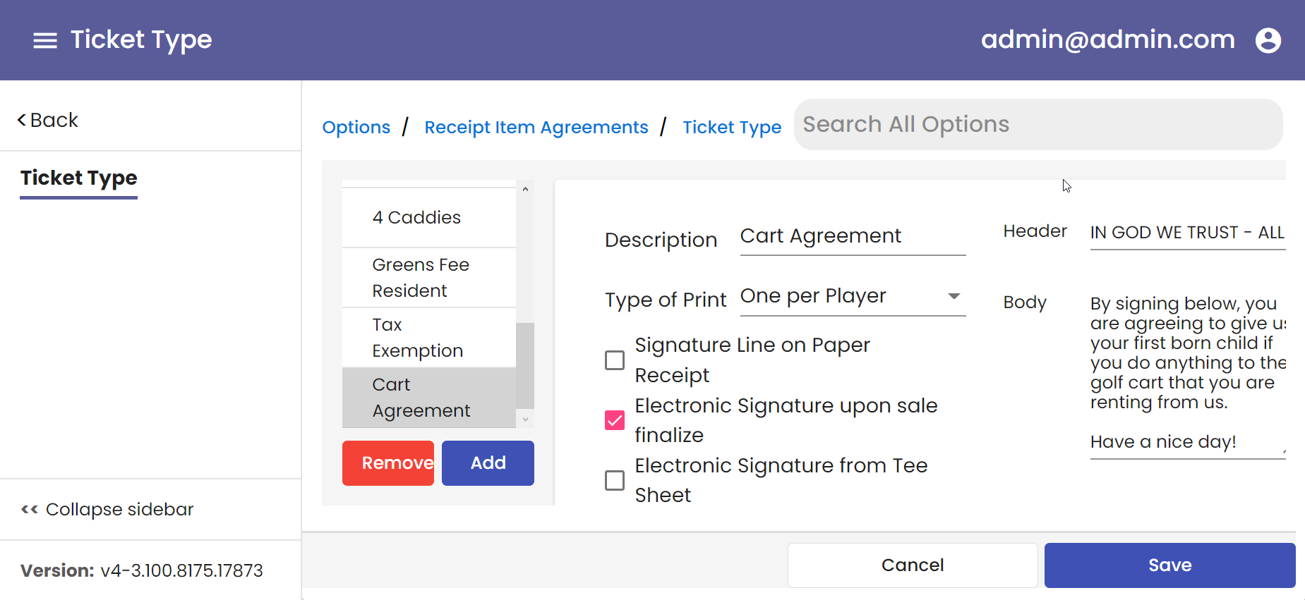Uncheck Electronic Signature upon sale finalize
This screenshot has height=600, width=1305.
[x=615, y=420]
